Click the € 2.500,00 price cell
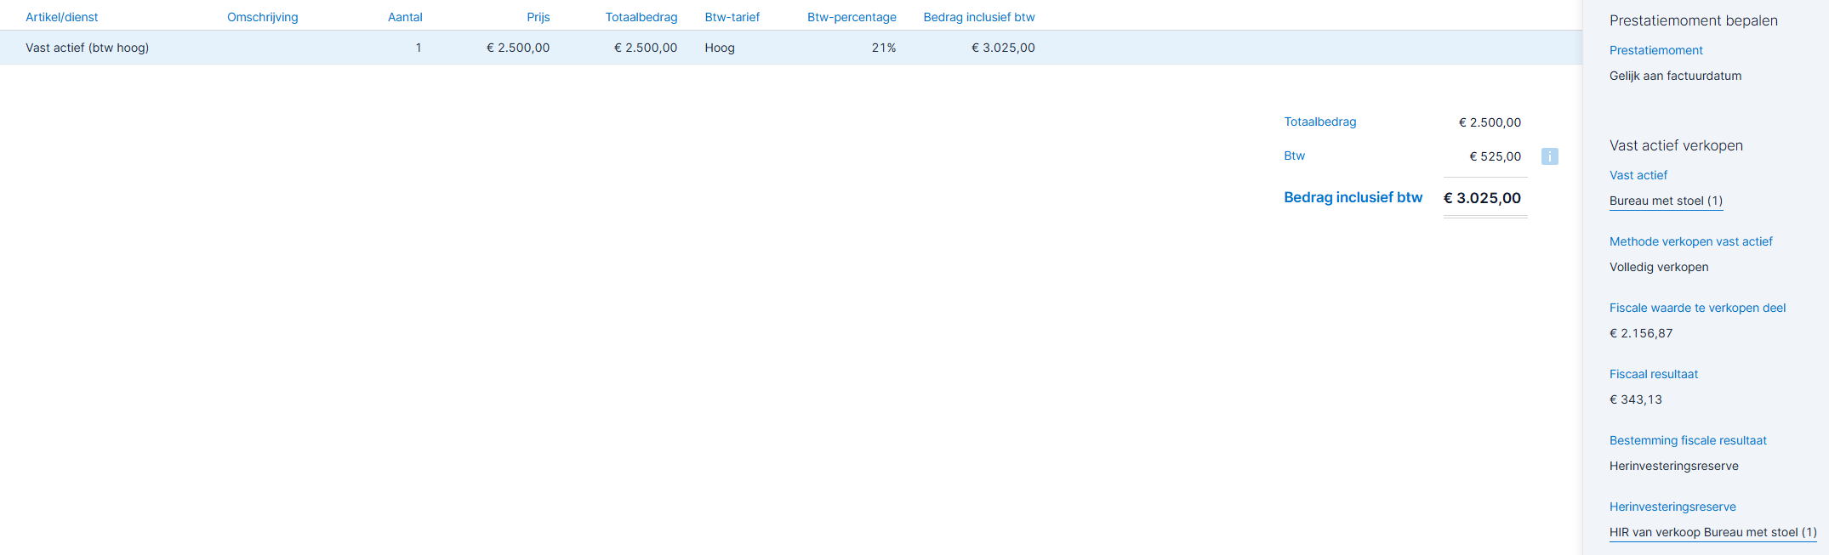The width and height of the screenshot is (1829, 555). point(518,48)
